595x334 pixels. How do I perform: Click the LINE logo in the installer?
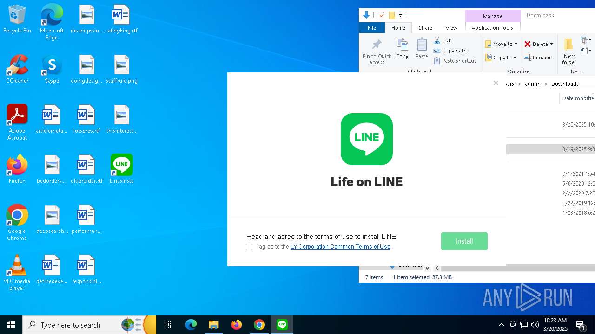click(367, 139)
